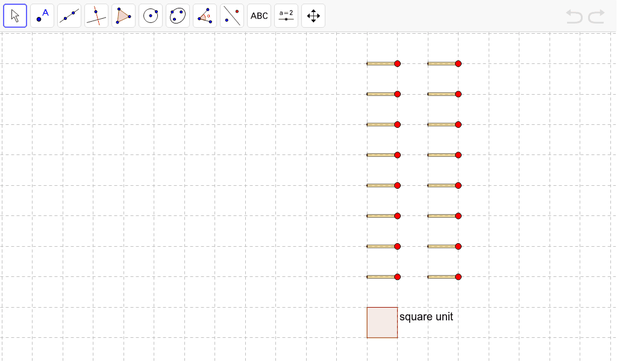Screen dimensions: 617x362
Task: Select Reflect about Line tool
Action: coord(232,16)
